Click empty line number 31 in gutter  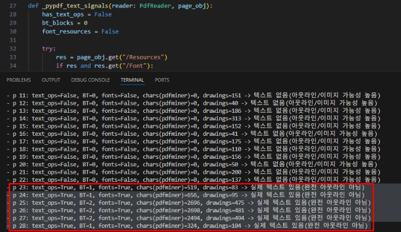(x=13, y=40)
